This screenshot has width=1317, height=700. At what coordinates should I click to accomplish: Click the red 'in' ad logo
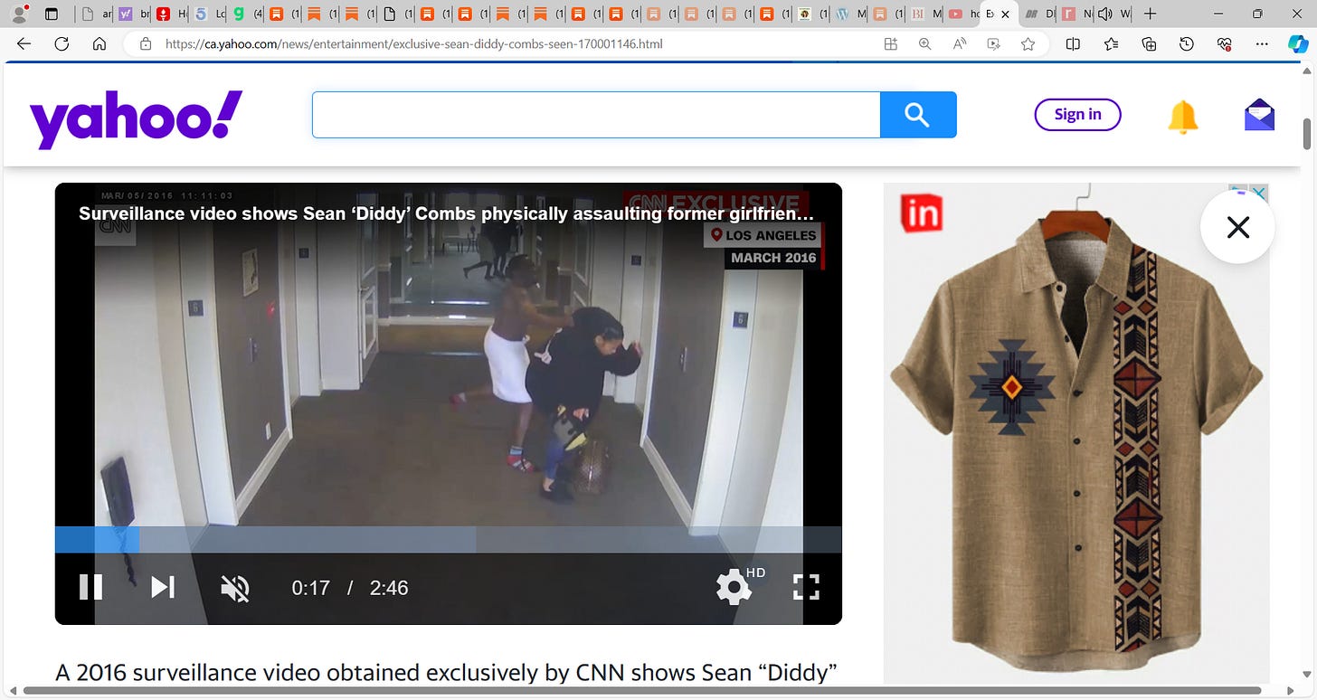922,214
